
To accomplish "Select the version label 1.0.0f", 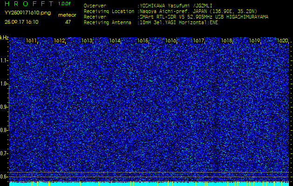I will 64,4.
